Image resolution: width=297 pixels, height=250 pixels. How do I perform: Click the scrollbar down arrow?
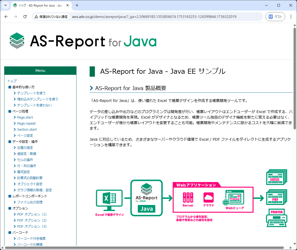click(295, 244)
